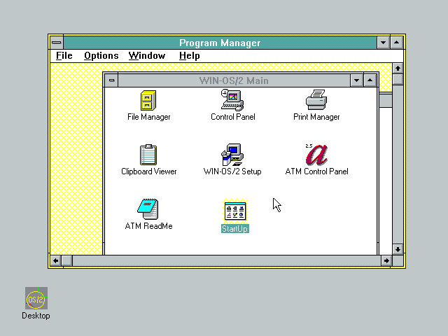
Task: Click Program Manager vertical scrollbar up arrow
Action: tap(398, 69)
